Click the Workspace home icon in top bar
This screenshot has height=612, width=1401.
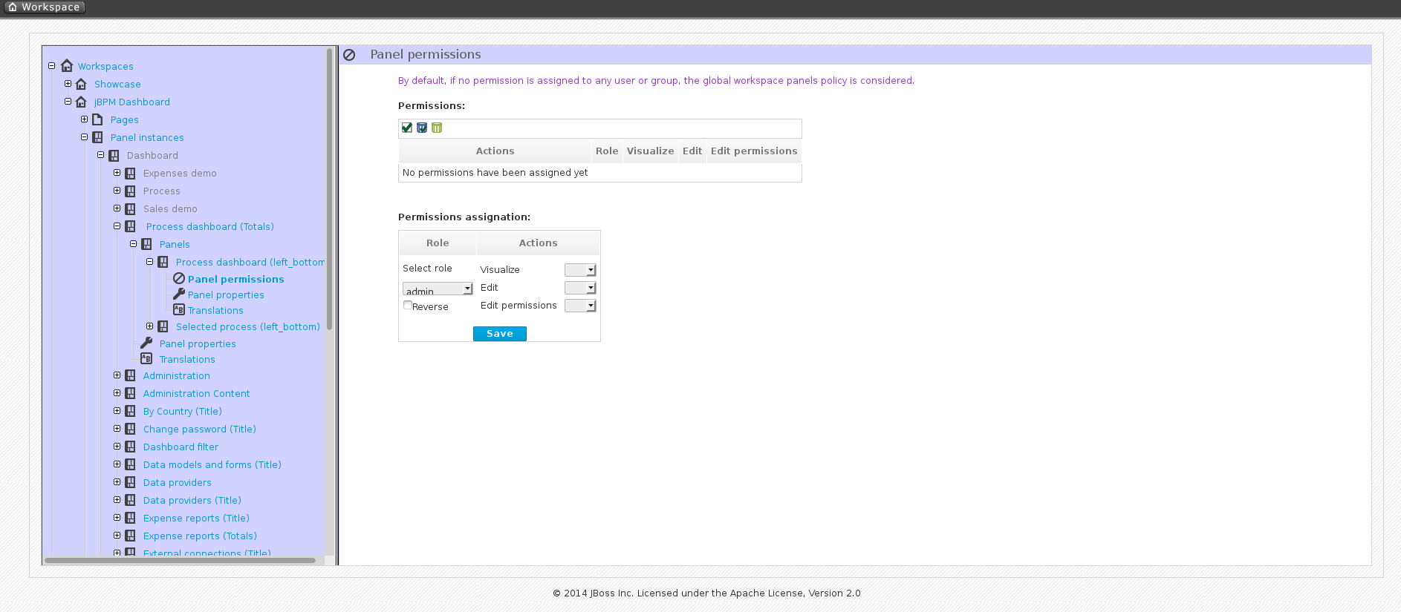(x=12, y=7)
